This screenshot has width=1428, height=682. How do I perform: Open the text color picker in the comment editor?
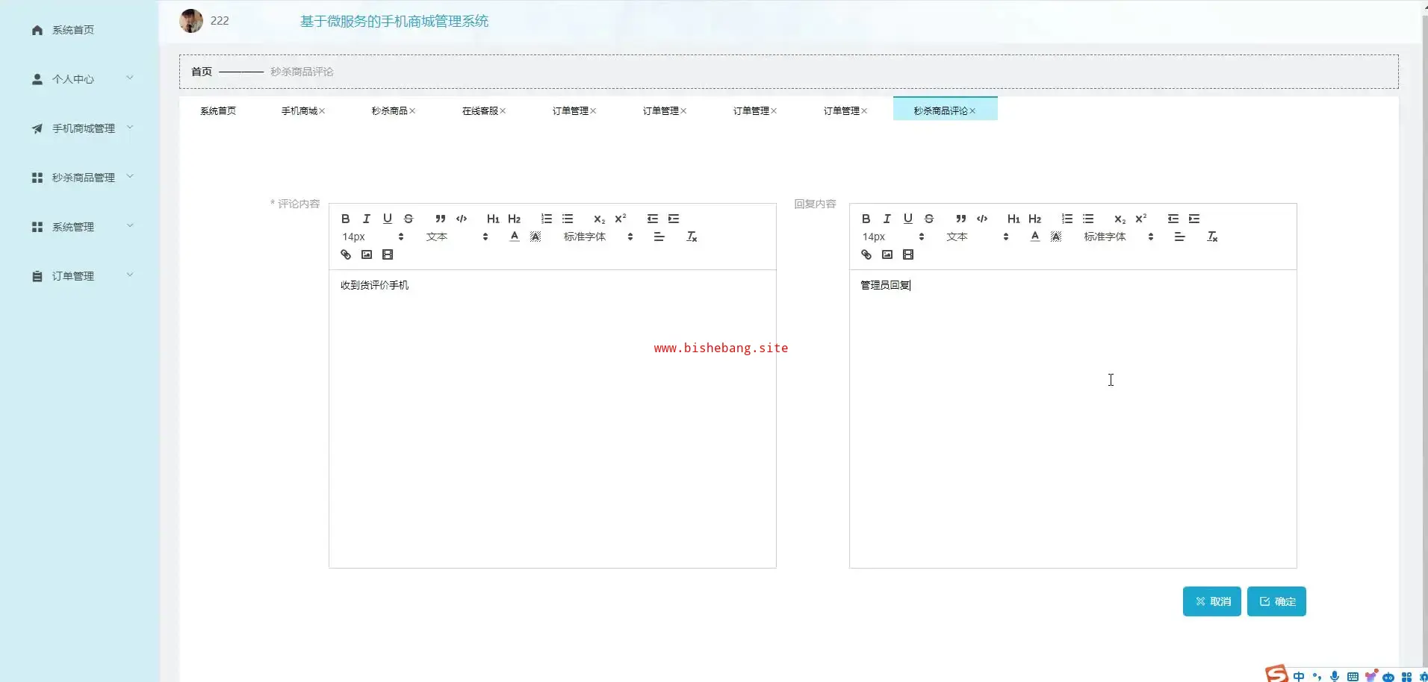pos(514,237)
